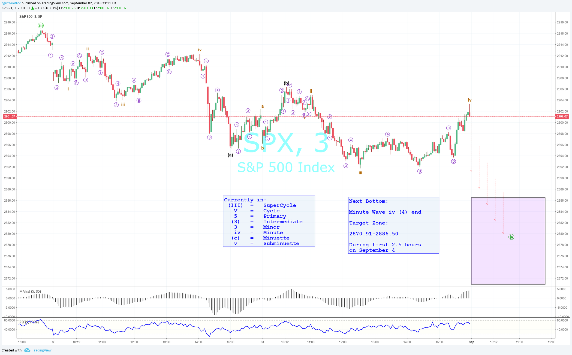
Task: Click the high value 'H:2903.33' in header
Action: [85, 8]
